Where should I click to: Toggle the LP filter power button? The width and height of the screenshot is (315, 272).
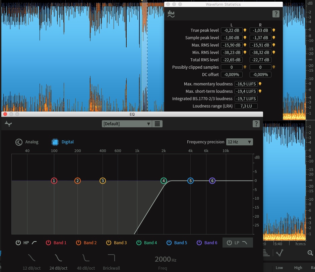229,243
